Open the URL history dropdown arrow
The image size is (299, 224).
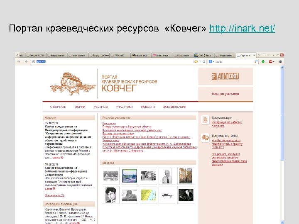coord(200,61)
